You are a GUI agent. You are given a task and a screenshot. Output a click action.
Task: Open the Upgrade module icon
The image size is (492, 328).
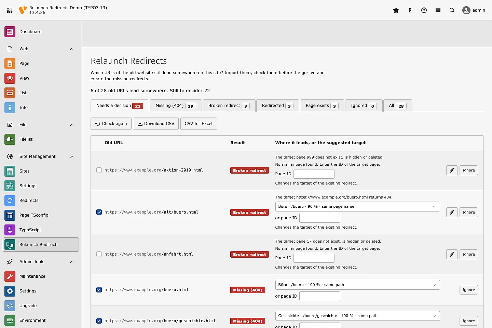pos(10,306)
